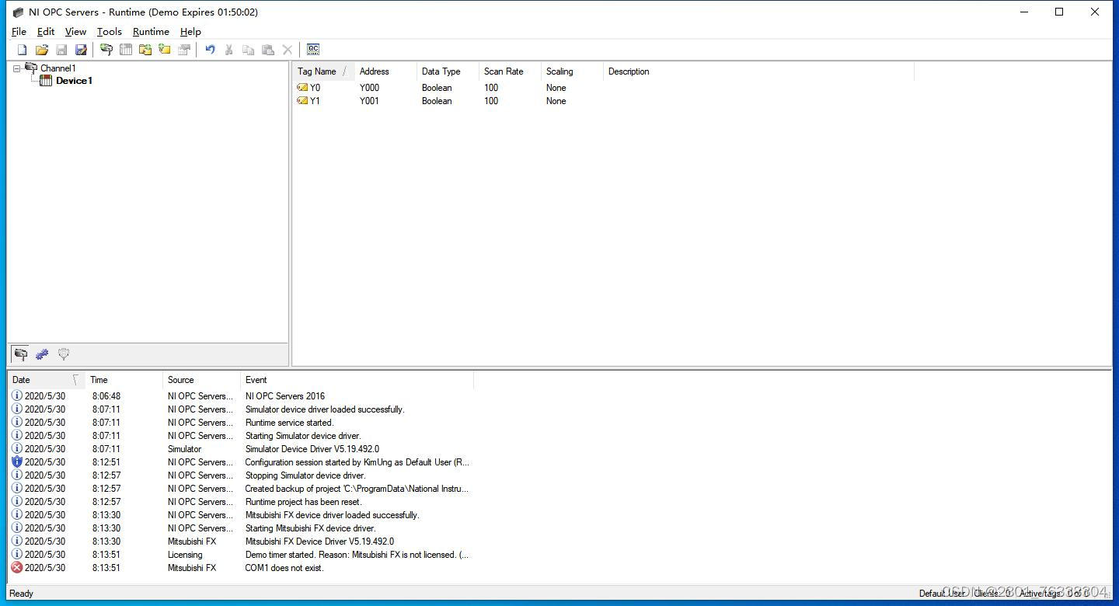Image resolution: width=1119 pixels, height=606 pixels.
Task: Create a new tag group
Action: pyautogui.click(x=145, y=49)
